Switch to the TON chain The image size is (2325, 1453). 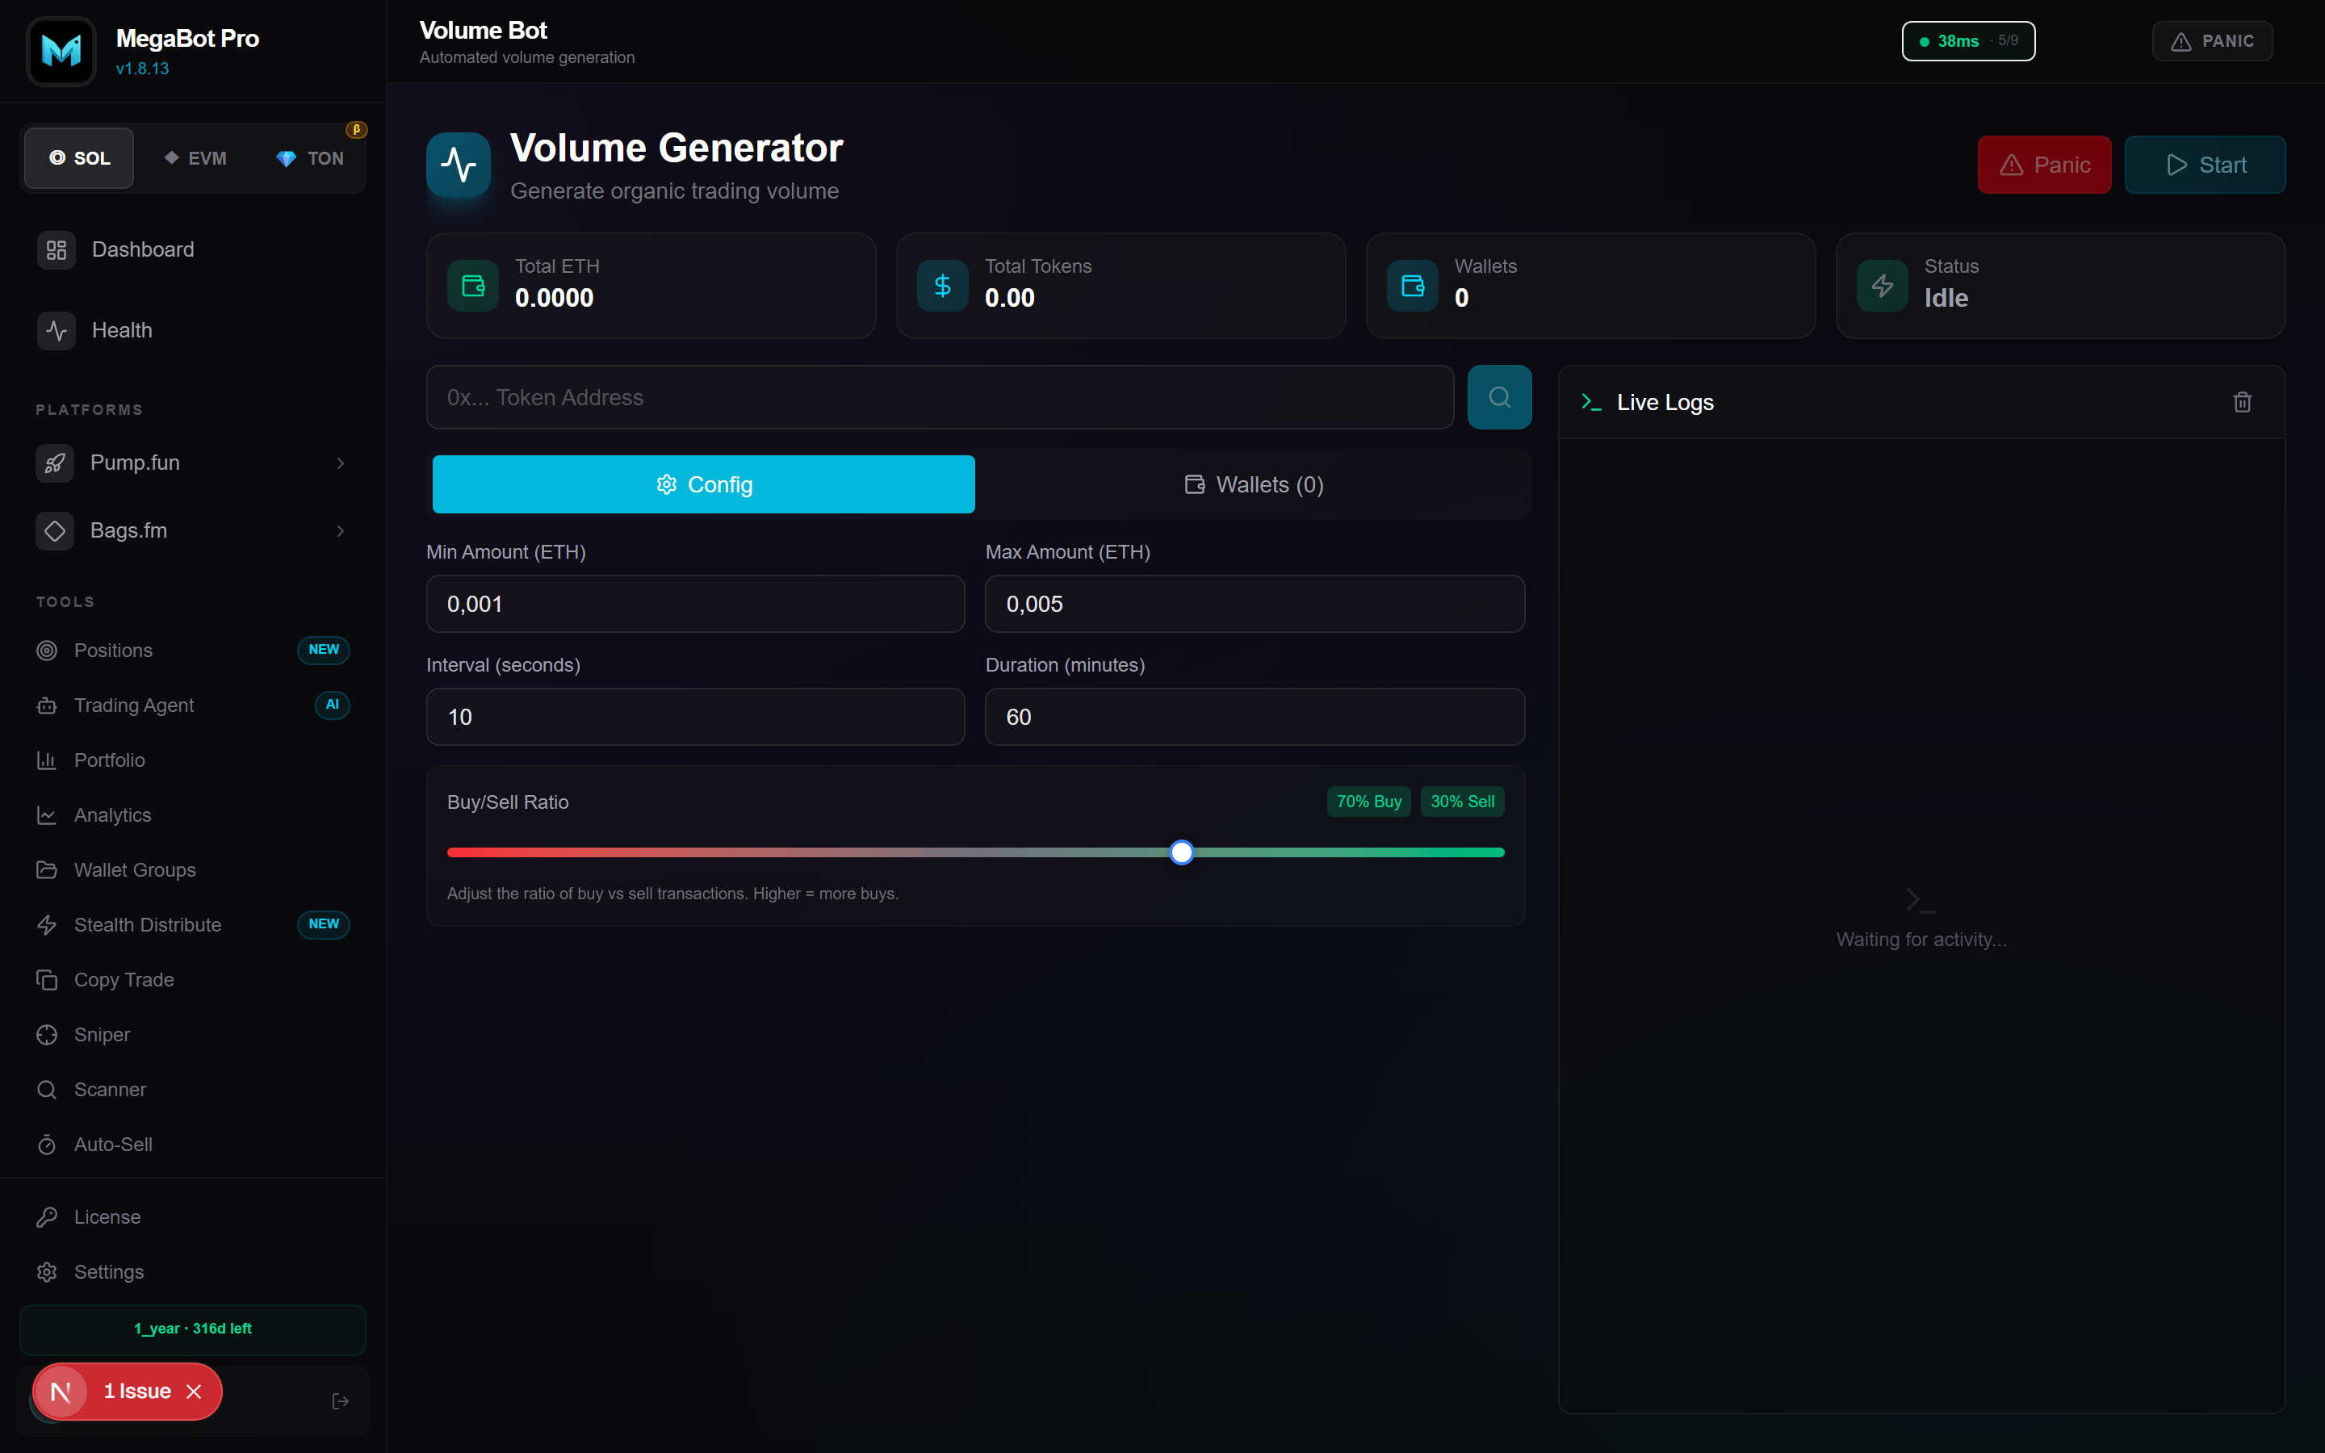click(309, 158)
